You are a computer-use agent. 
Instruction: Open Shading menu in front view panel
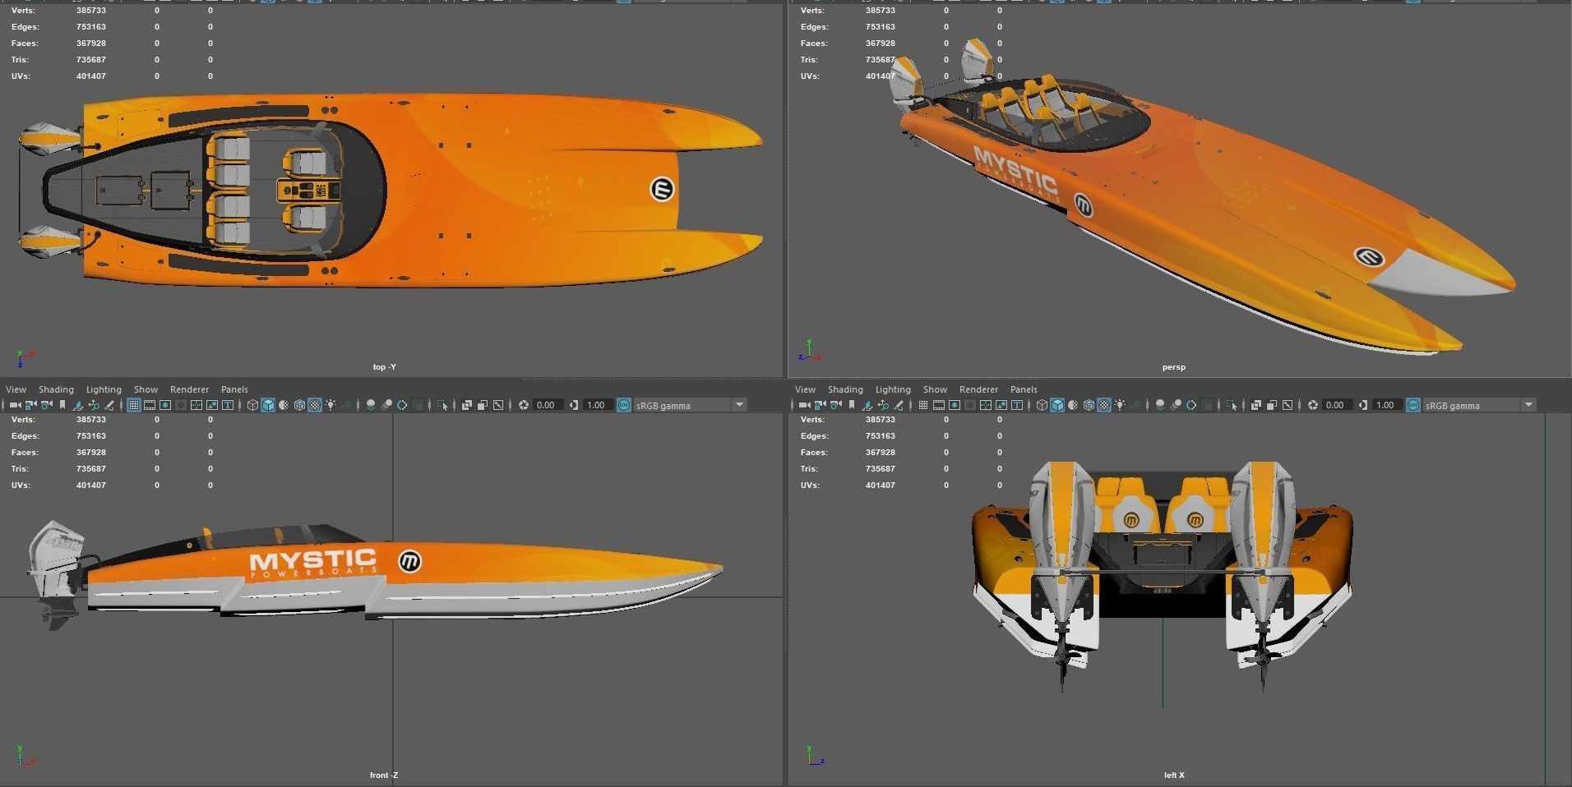[x=56, y=389]
